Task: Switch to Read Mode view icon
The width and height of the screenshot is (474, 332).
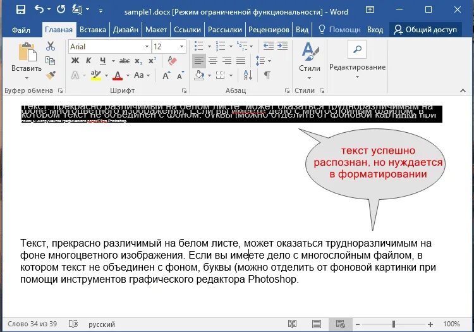Action: coord(293,324)
